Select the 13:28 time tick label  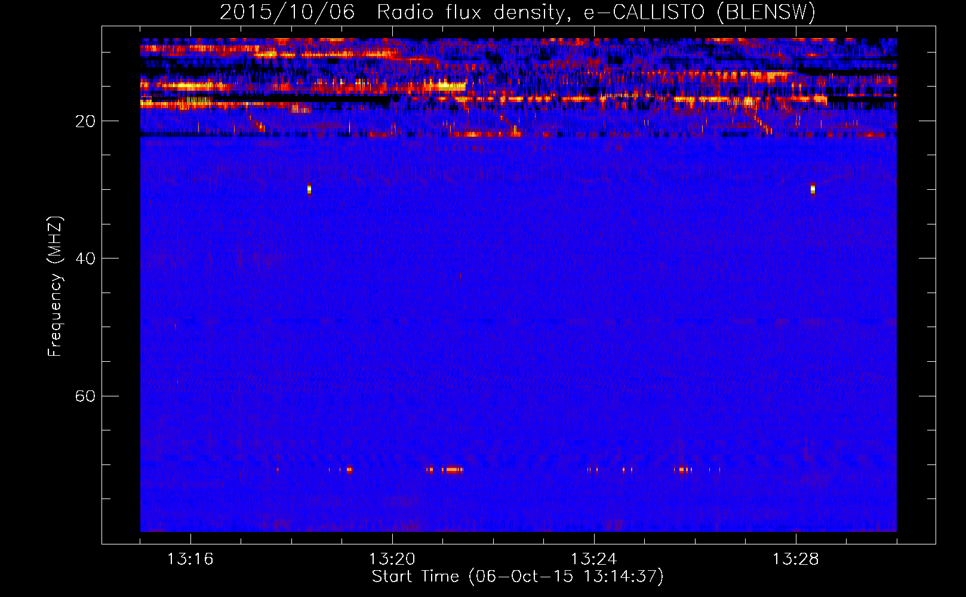click(795, 559)
